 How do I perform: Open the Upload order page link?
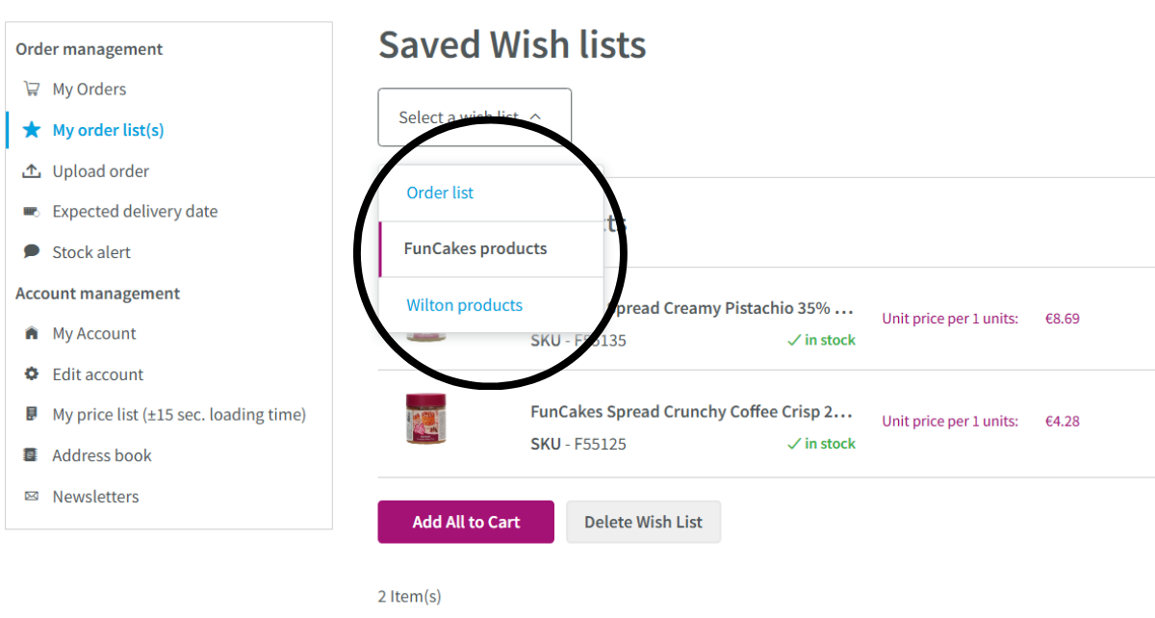(101, 171)
